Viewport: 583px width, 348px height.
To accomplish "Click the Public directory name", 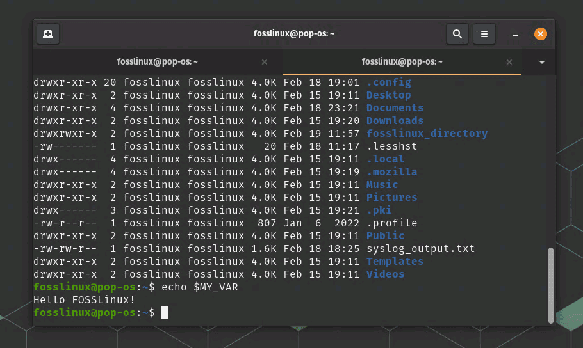I will pyautogui.click(x=385, y=236).
